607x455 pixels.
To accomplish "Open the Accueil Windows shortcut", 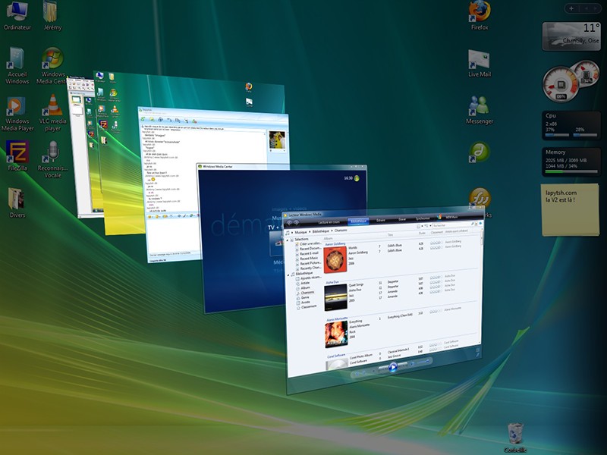I will point(17,66).
